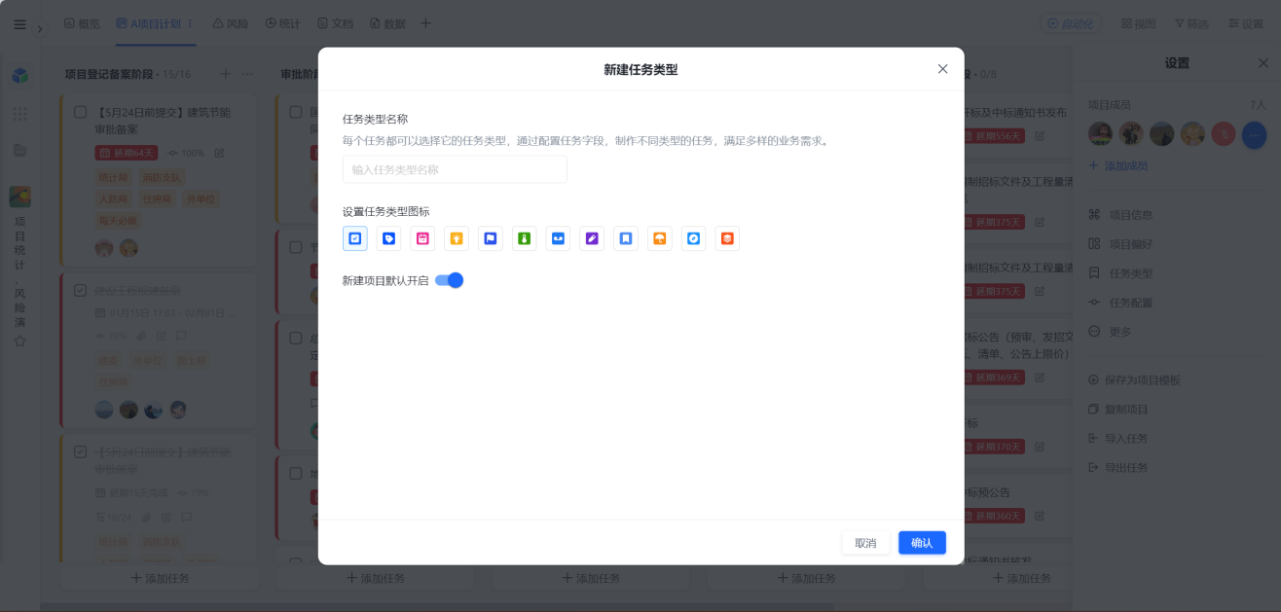Switch to the 文档 tab

(336, 23)
